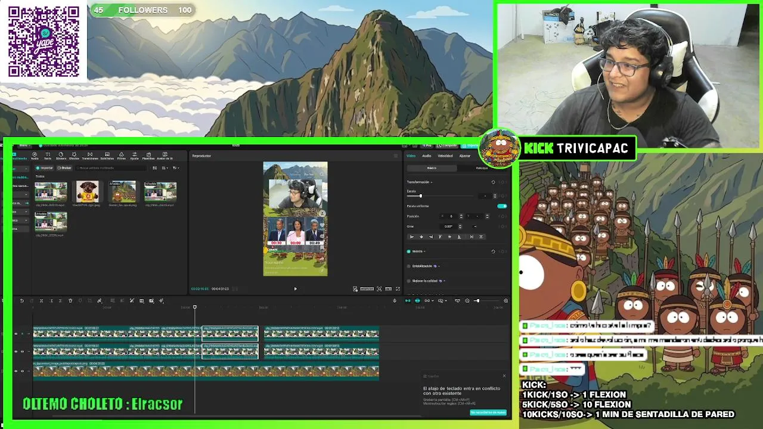
Task: Open the linkage dropdown above timeline
Action: point(429,301)
